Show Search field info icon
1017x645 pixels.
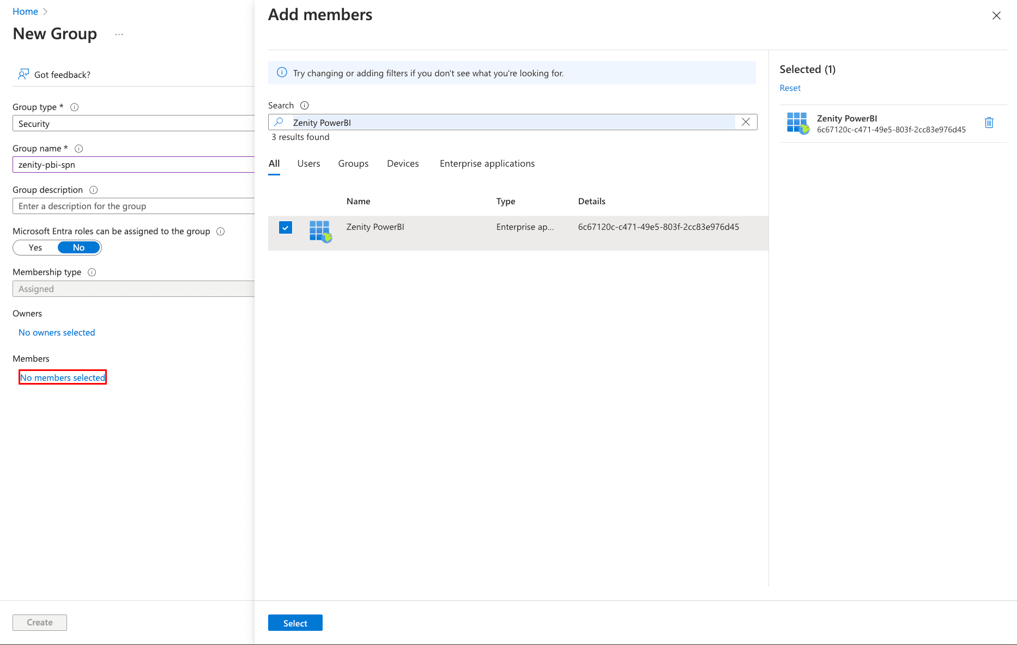coord(305,106)
